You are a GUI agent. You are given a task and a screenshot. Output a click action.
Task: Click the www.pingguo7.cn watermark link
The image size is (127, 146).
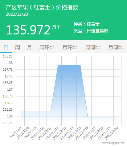pos(113,143)
